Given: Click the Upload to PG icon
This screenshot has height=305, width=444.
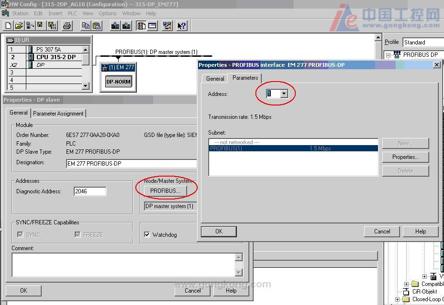Looking at the screenshot, I should tap(126, 26).
